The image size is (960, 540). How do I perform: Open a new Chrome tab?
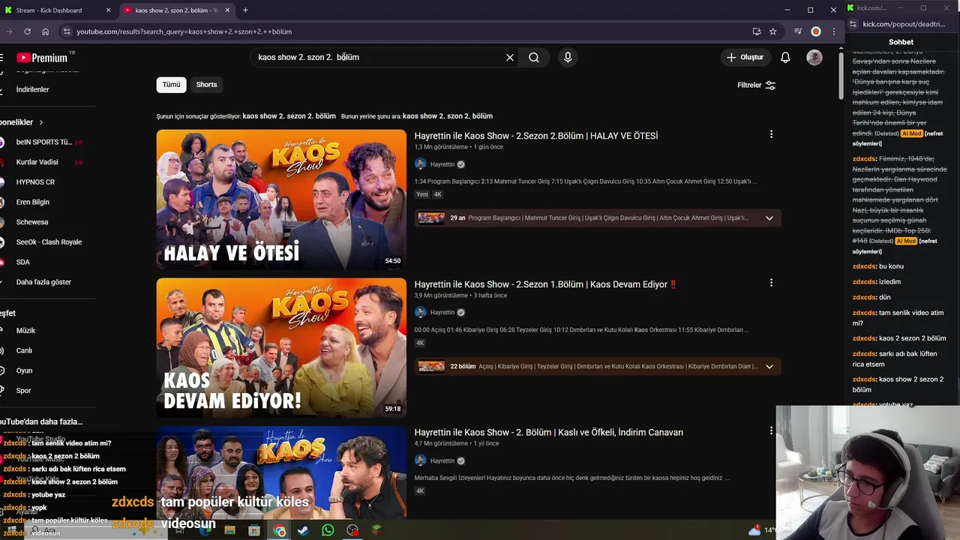(245, 10)
